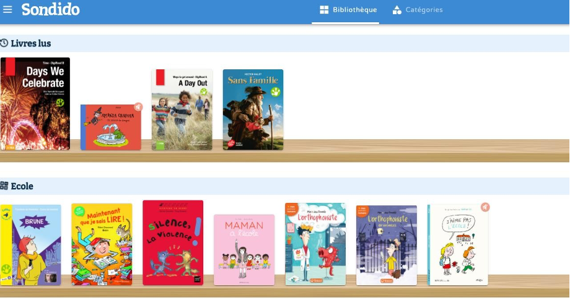
Task: Click the Ecole section heading
Action: pos(22,186)
